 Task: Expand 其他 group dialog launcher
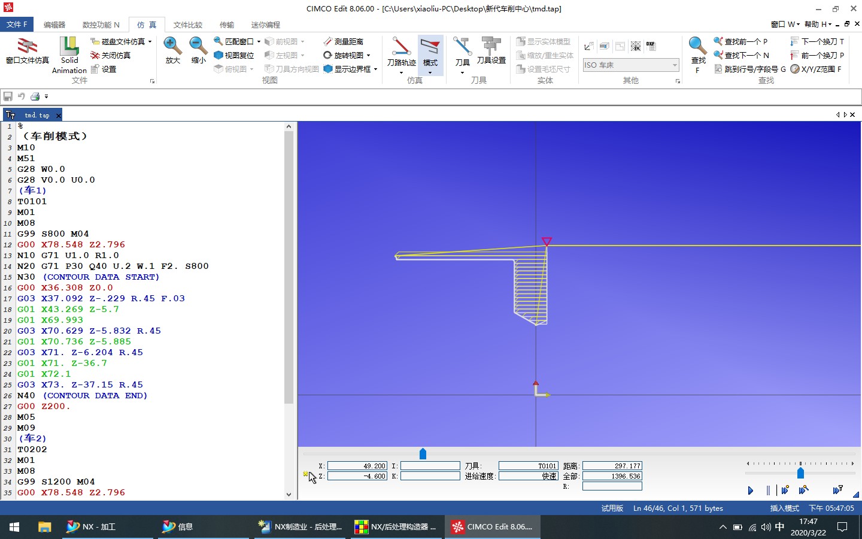pyautogui.click(x=678, y=81)
